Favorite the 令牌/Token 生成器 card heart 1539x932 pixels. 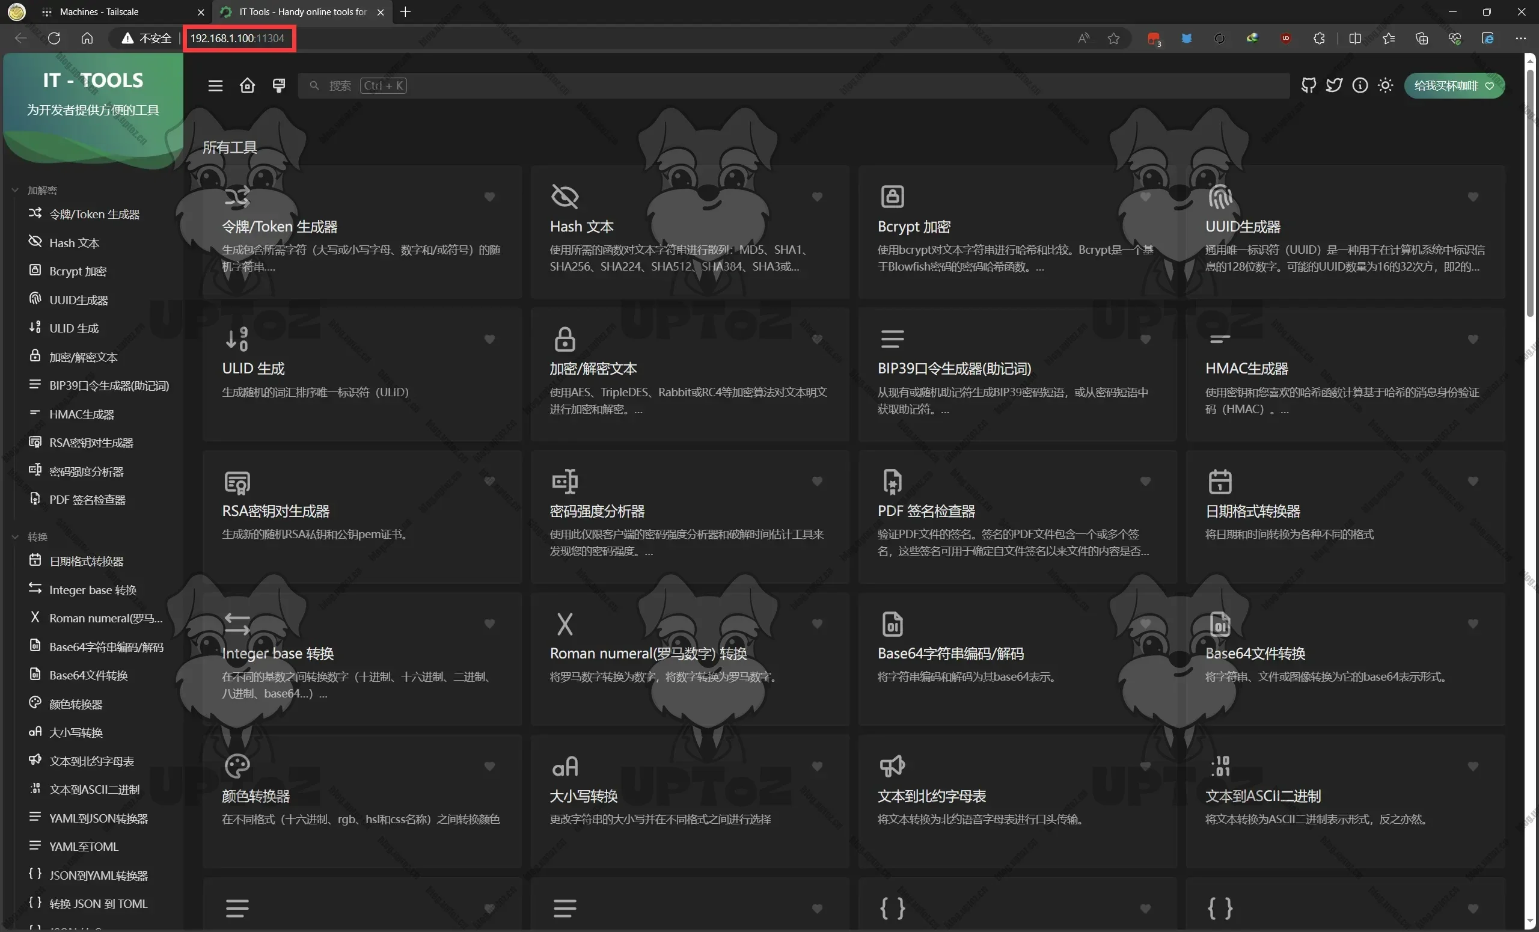490,197
